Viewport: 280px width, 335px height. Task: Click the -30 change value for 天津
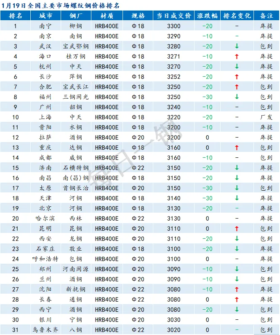[x=207, y=198]
